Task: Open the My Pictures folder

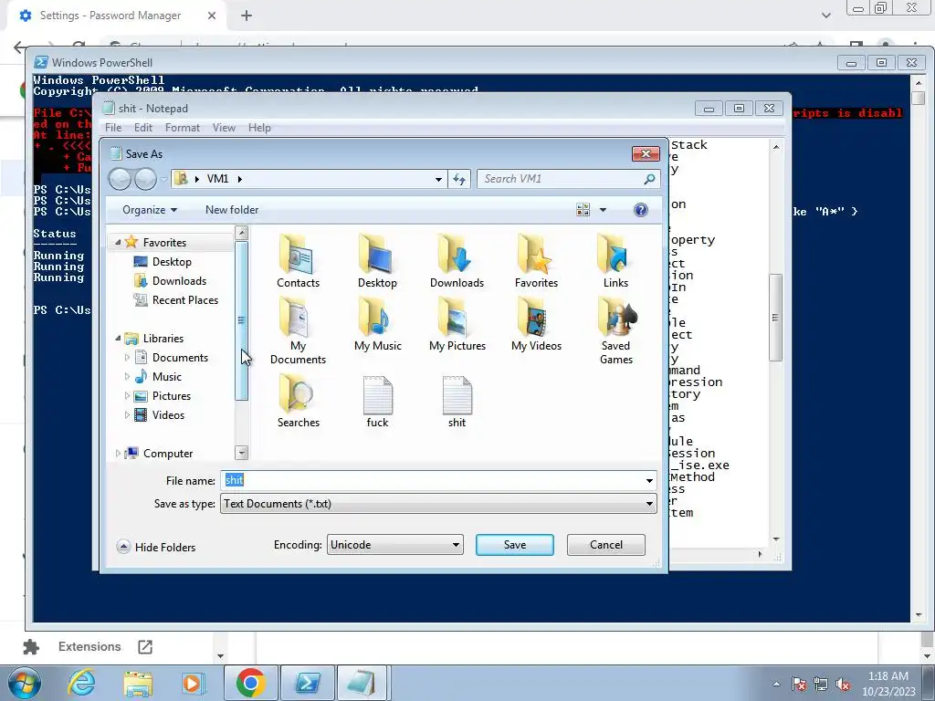Action: [x=457, y=324]
